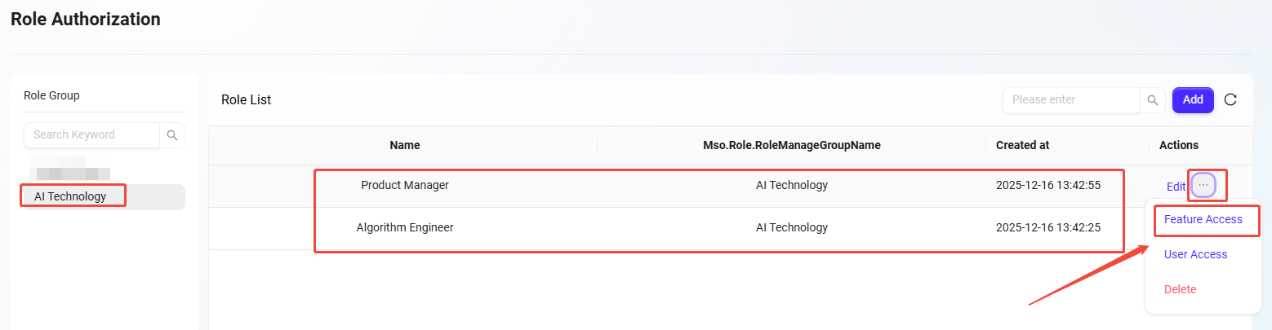The height and width of the screenshot is (330, 1272).
Task: Select User Access in the dropdown menu
Action: pyautogui.click(x=1195, y=254)
